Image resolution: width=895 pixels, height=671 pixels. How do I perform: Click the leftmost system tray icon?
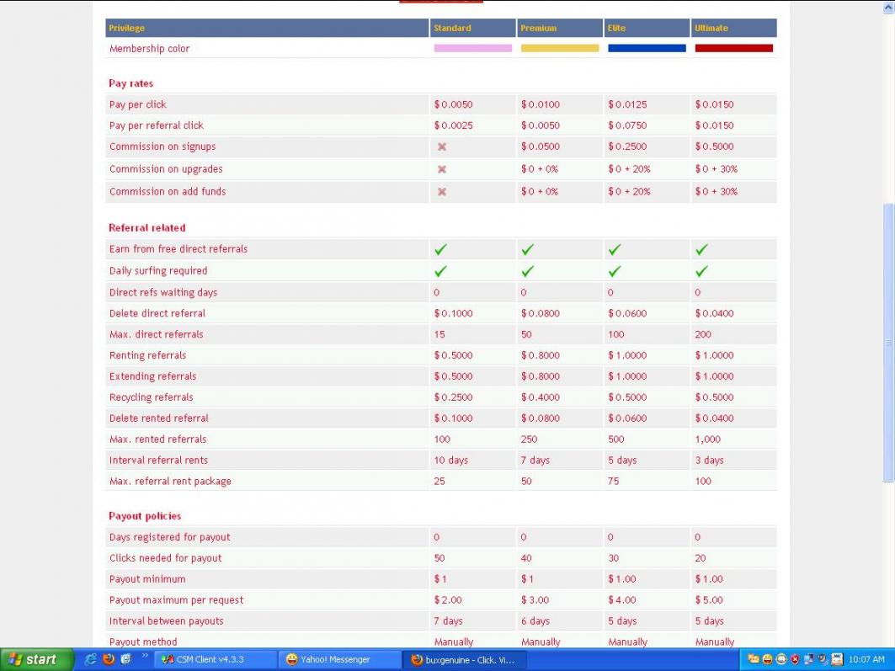[754, 659]
